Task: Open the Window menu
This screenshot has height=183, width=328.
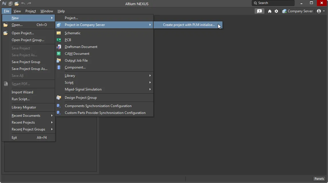Action: 47,11
